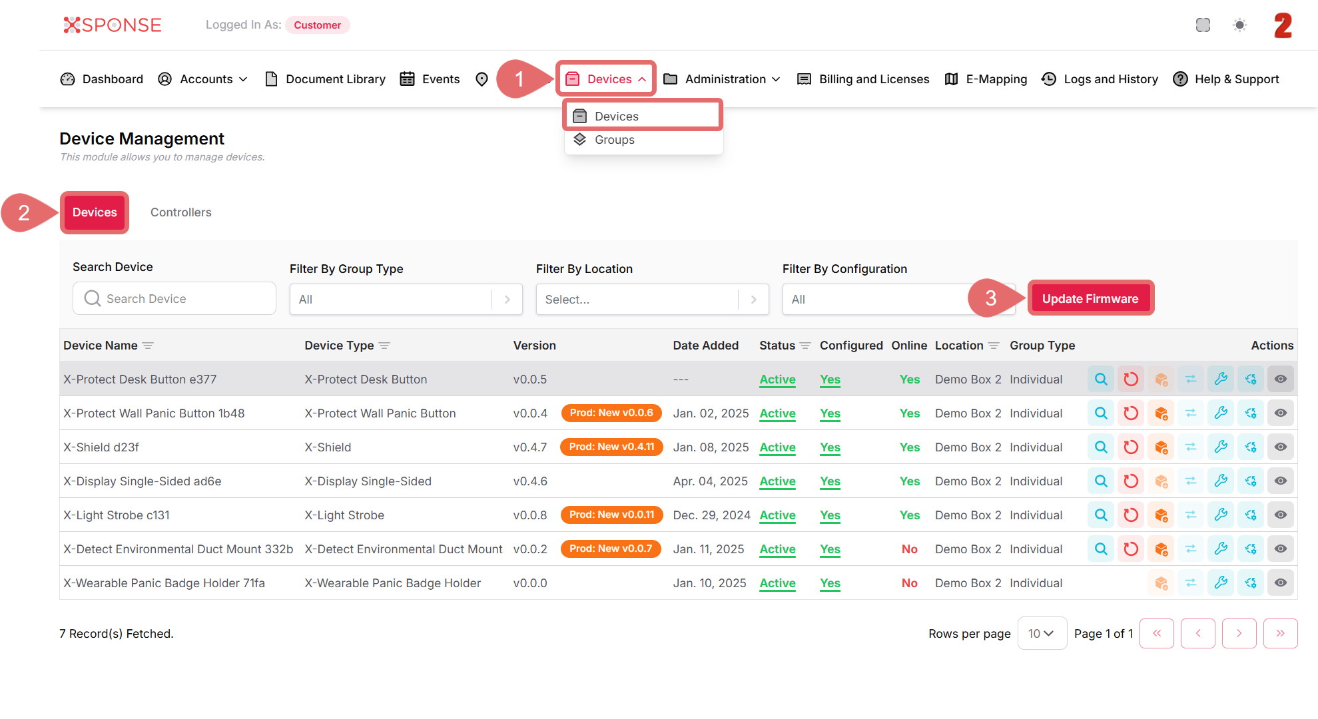Click orange firmware package icon for X-Light Strobe c131
Image resolution: width=1318 pixels, height=719 pixels.
(1161, 515)
